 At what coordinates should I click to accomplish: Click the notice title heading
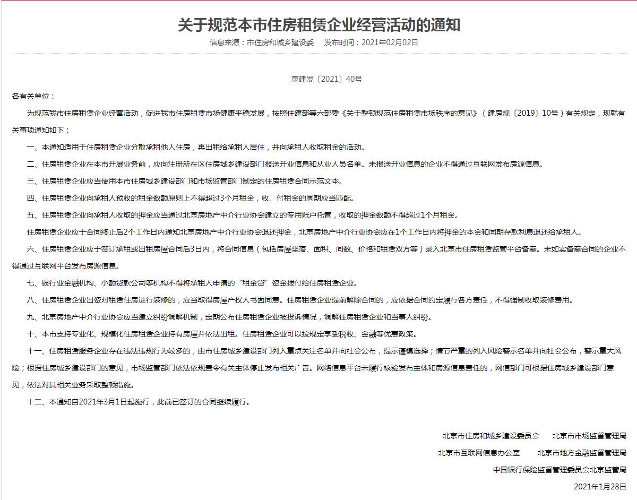(318, 25)
